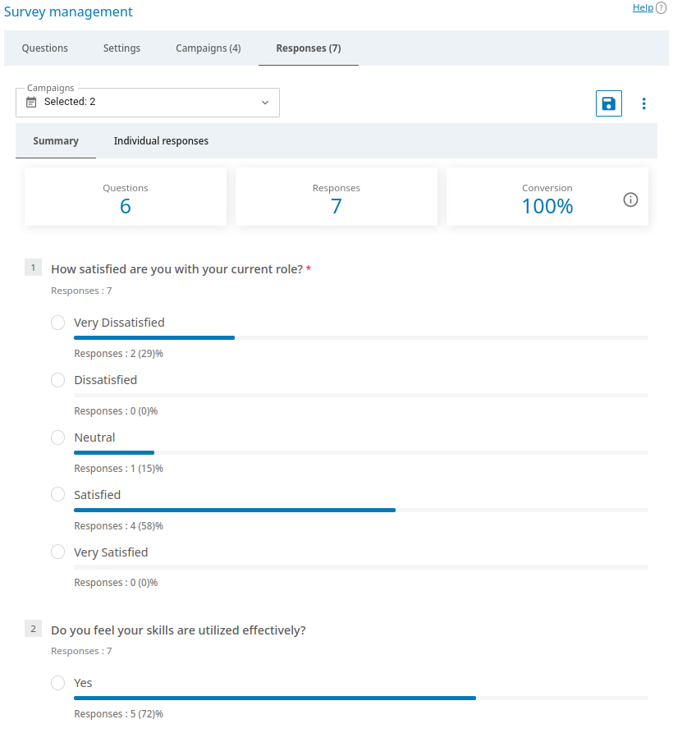Choose the Neutral radio button
This screenshot has height=733, width=673.
[57, 438]
